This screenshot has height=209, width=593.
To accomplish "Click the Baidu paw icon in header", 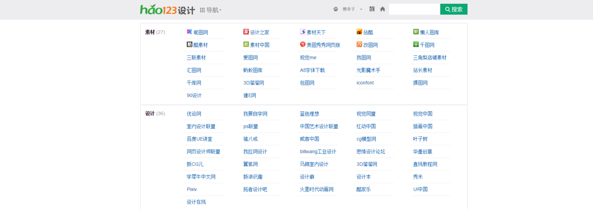I will 336,9.
